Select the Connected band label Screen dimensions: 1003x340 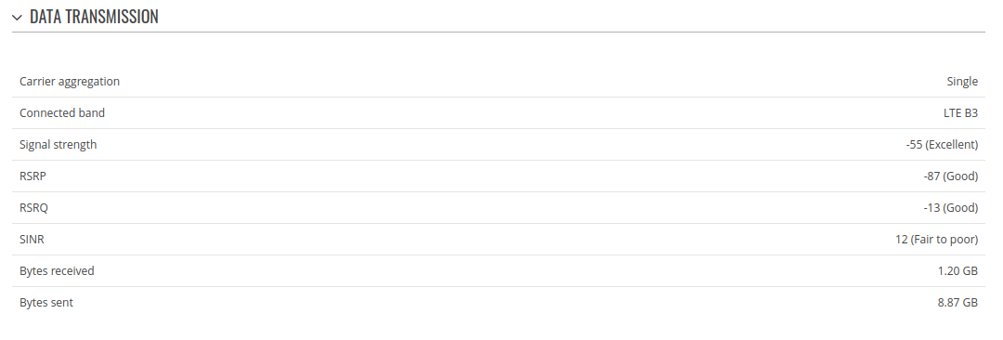pyautogui.click(x=62, y=112)
